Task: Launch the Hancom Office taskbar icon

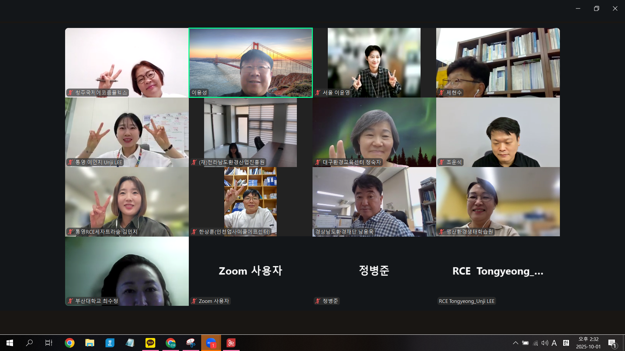Action: tap(110, 343)
